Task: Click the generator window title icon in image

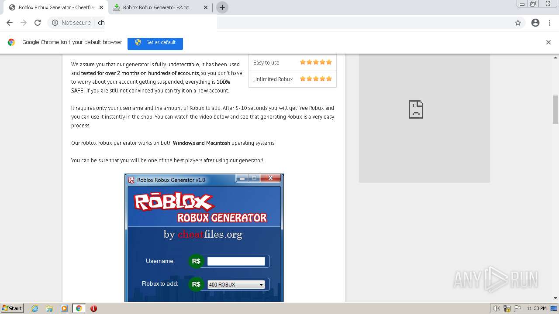Action: pyautogui.click(x=131, y=180)
